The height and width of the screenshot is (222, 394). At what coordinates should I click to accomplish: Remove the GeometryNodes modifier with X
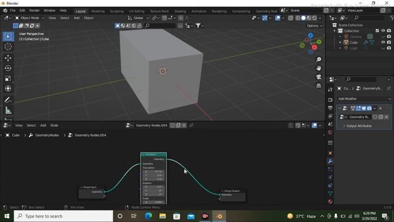point(380,109)
